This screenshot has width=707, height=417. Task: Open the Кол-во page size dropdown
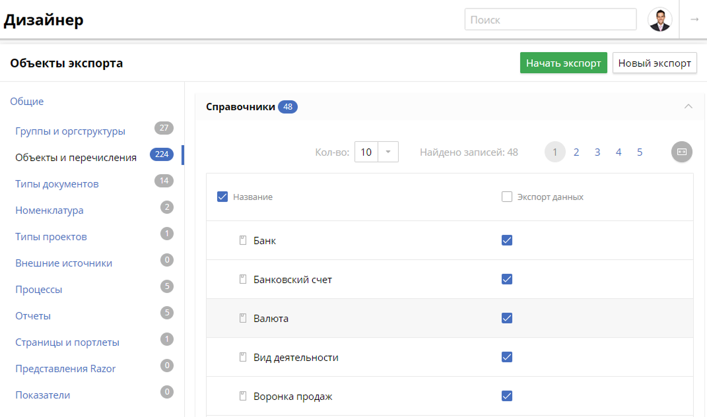387,152
